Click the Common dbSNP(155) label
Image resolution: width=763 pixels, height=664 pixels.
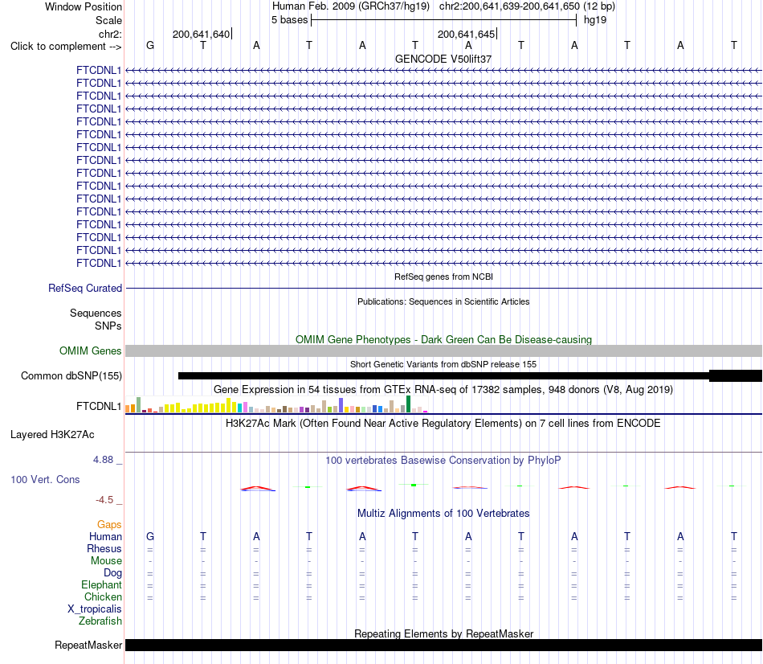pos(71,375)
